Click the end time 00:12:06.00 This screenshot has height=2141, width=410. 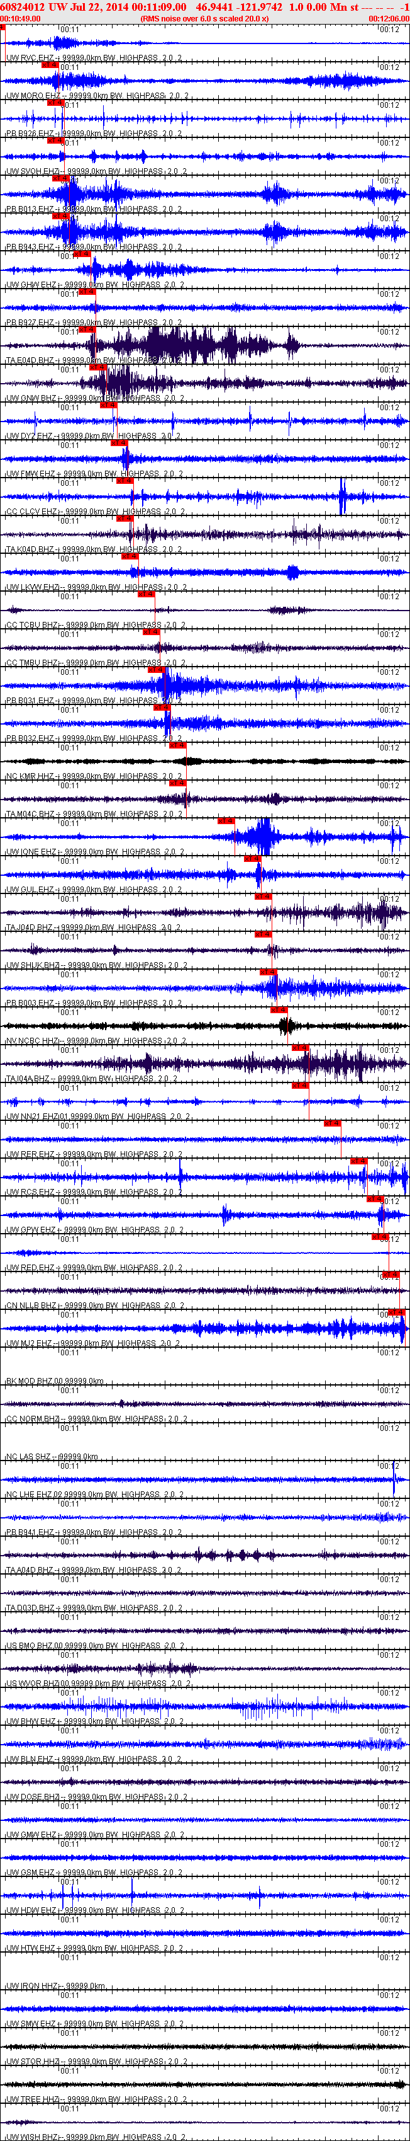point(389,18)
